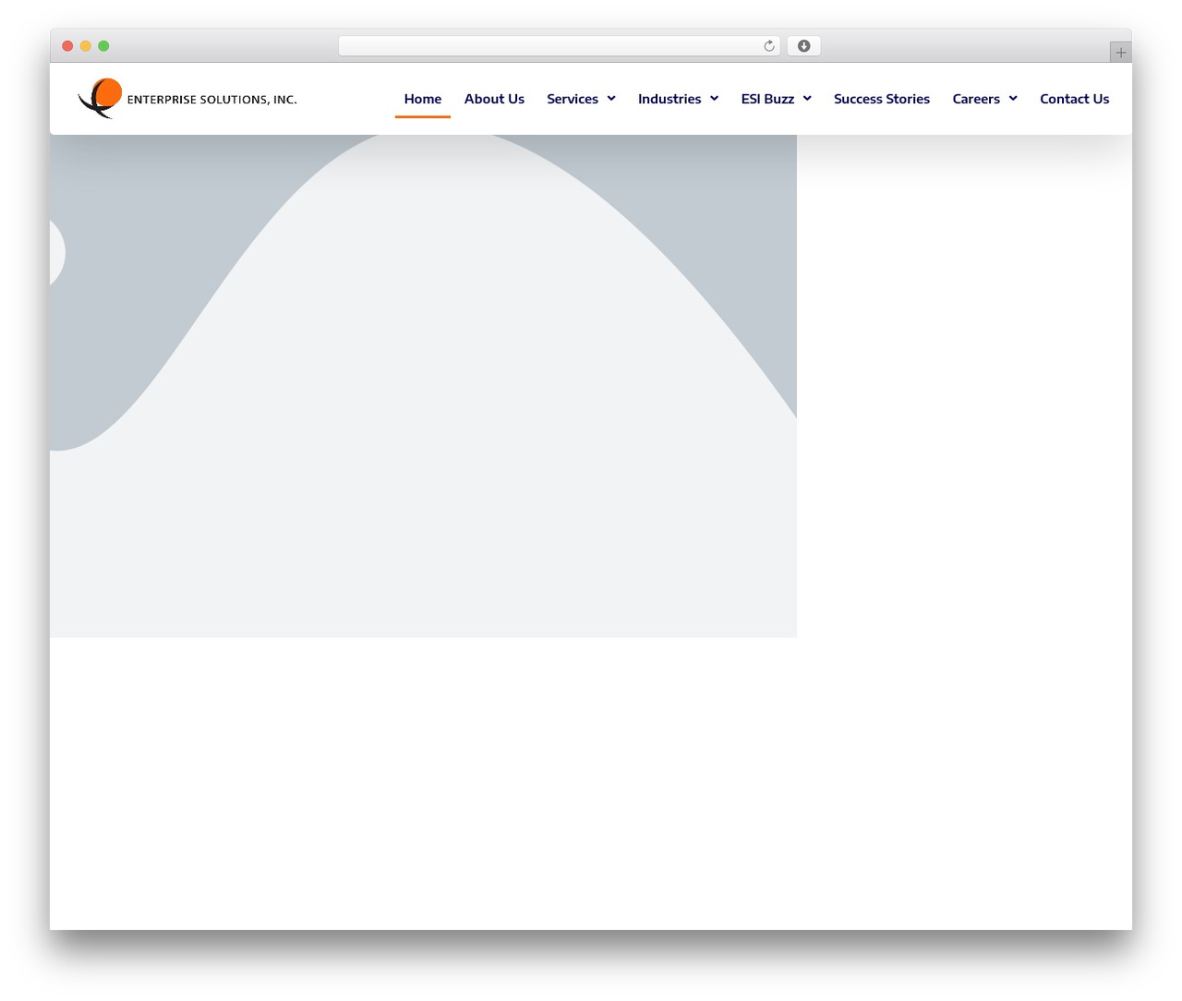Close the browser window

click(x=67, y=46)
